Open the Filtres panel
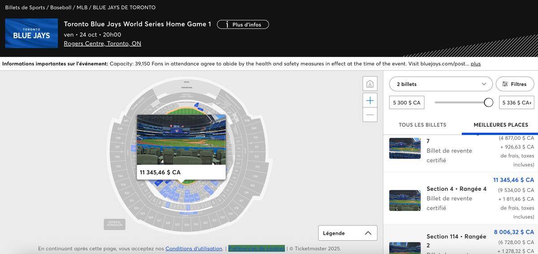This screenshot has height=254, width=538. [x=515, y=84]
